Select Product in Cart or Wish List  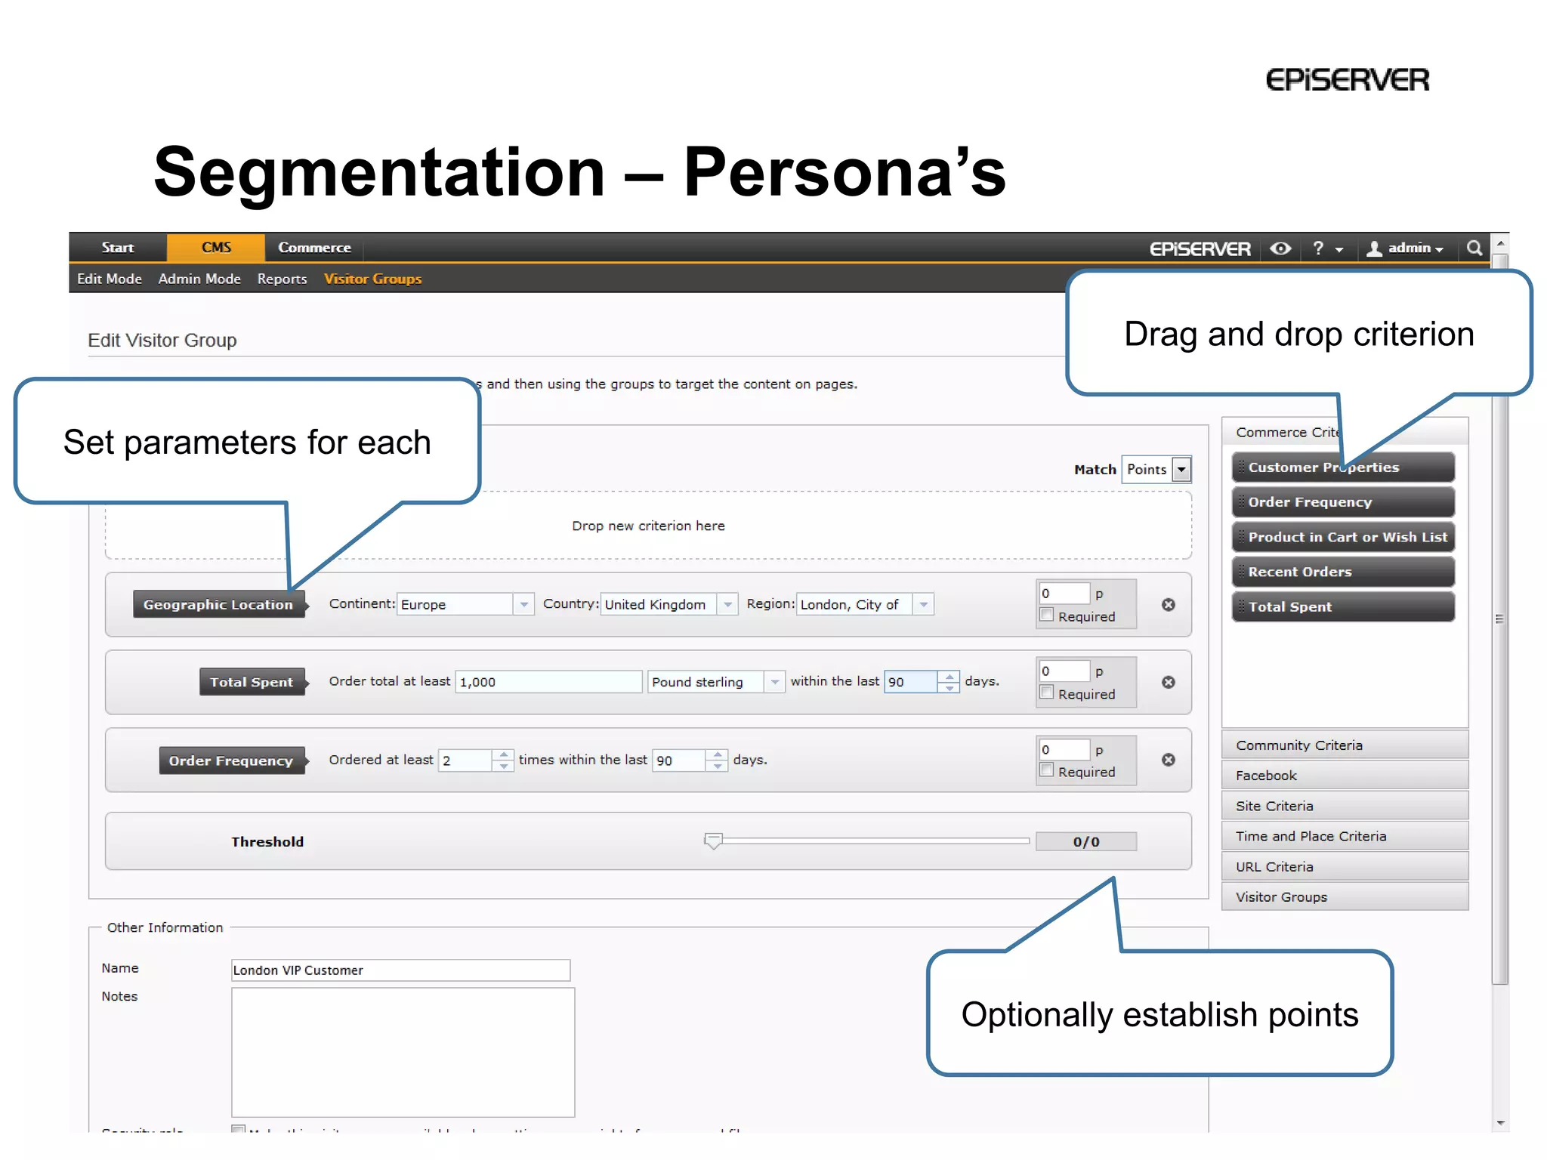(1343, 537)
